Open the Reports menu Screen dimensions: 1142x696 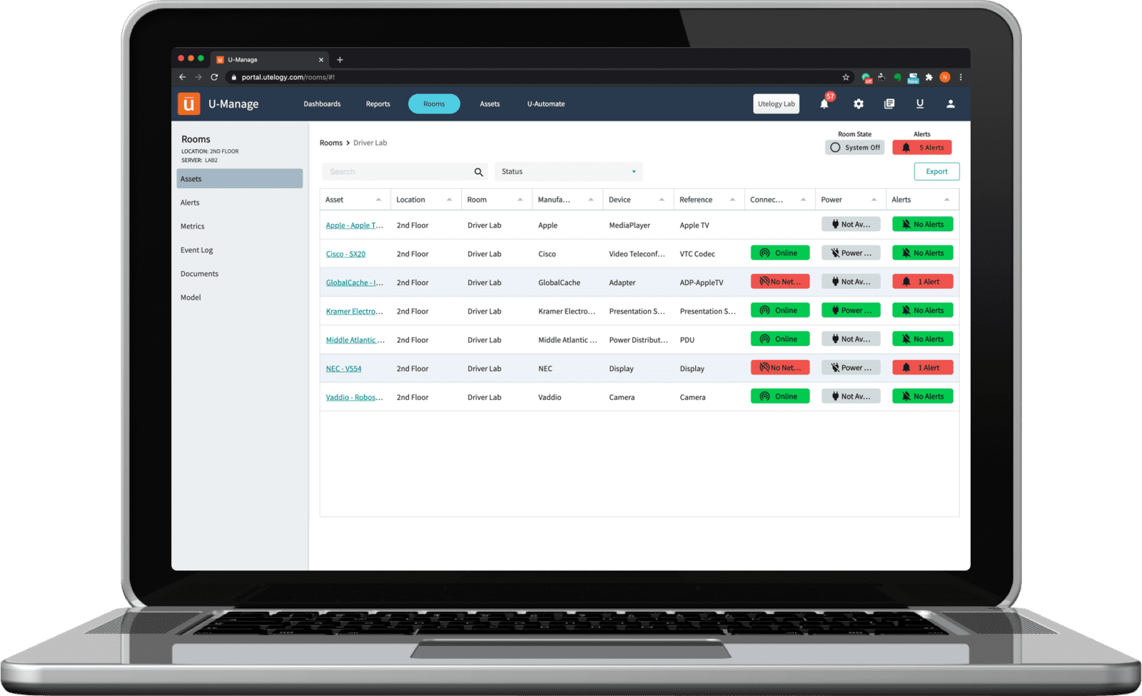pyautogui.click(x=378, y=104)
